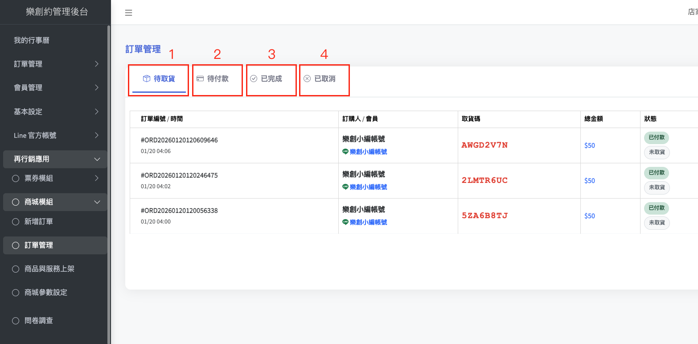Click LINE icon in second order row
698x344 pixels.
point(345,187)
